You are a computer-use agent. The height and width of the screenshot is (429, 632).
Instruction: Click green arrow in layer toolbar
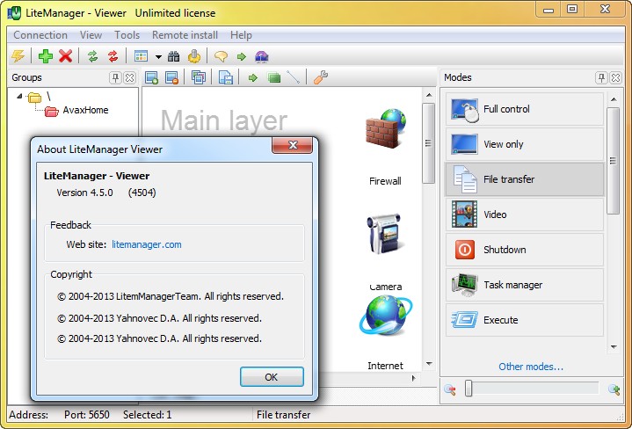pyautogui.click(x=253, y=78)
